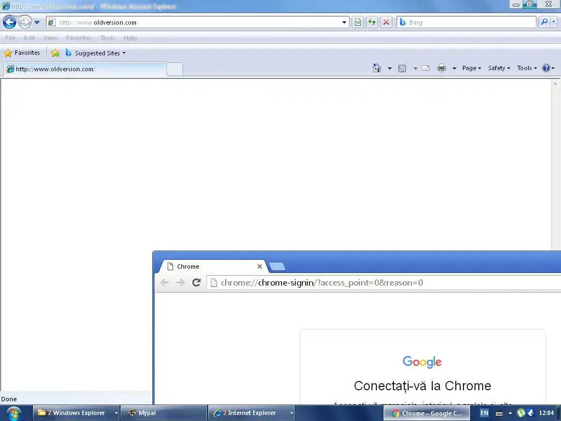This screenshot has height=421, width=561.
Task: Click the IE logo on the oldversion.com tab
Action: click(10, 69)
